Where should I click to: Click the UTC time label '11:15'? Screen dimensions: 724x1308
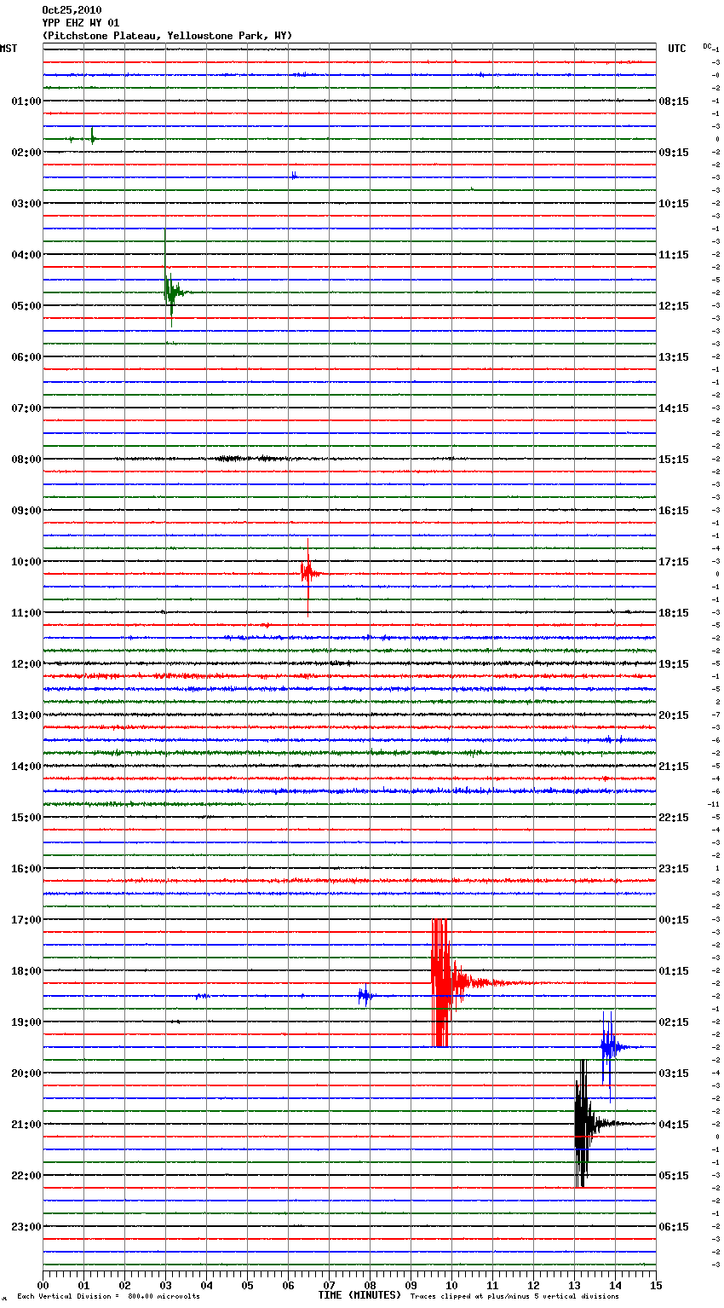[x=674, y=255]
